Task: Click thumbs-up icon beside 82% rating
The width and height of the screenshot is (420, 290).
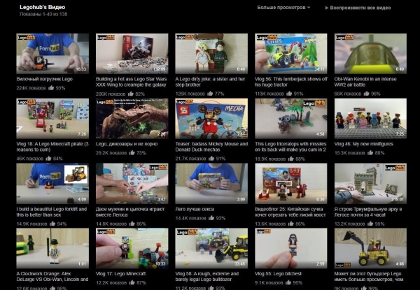Action: point(131,94)
